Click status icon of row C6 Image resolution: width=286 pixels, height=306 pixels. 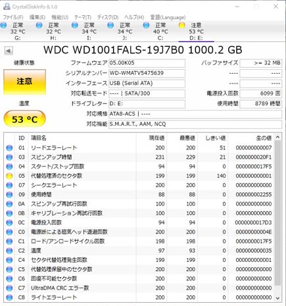(x=9, y=279)
